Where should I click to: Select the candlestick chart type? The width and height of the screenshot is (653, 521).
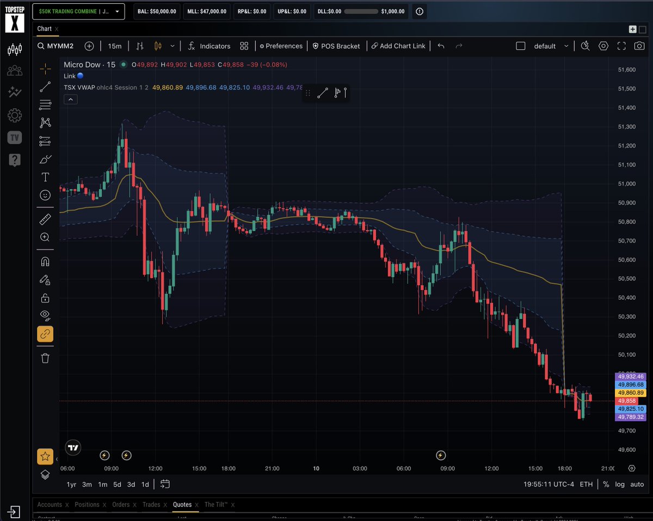[159, 46]
